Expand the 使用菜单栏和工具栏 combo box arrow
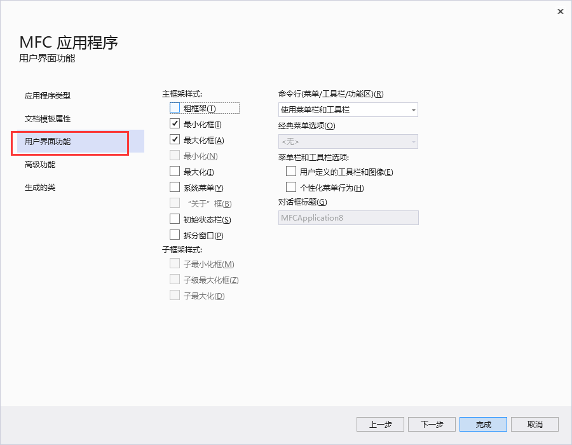This screenshot has width=572, height=445. (x=412, y=109)
